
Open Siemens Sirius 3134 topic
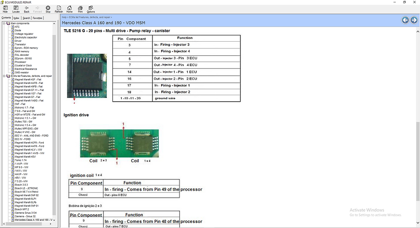click(26, 213)
